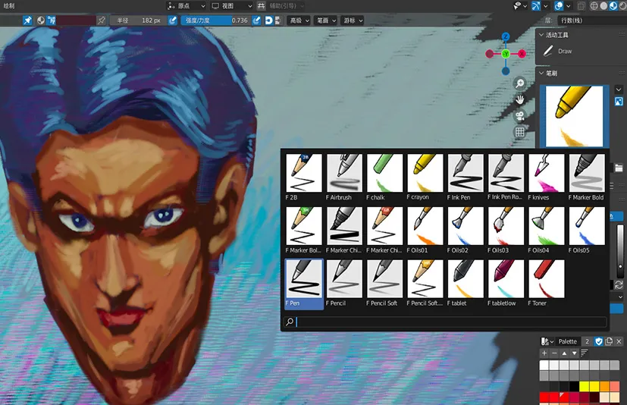
Task: Select the F 2B pencil brush
Action: 303,177
